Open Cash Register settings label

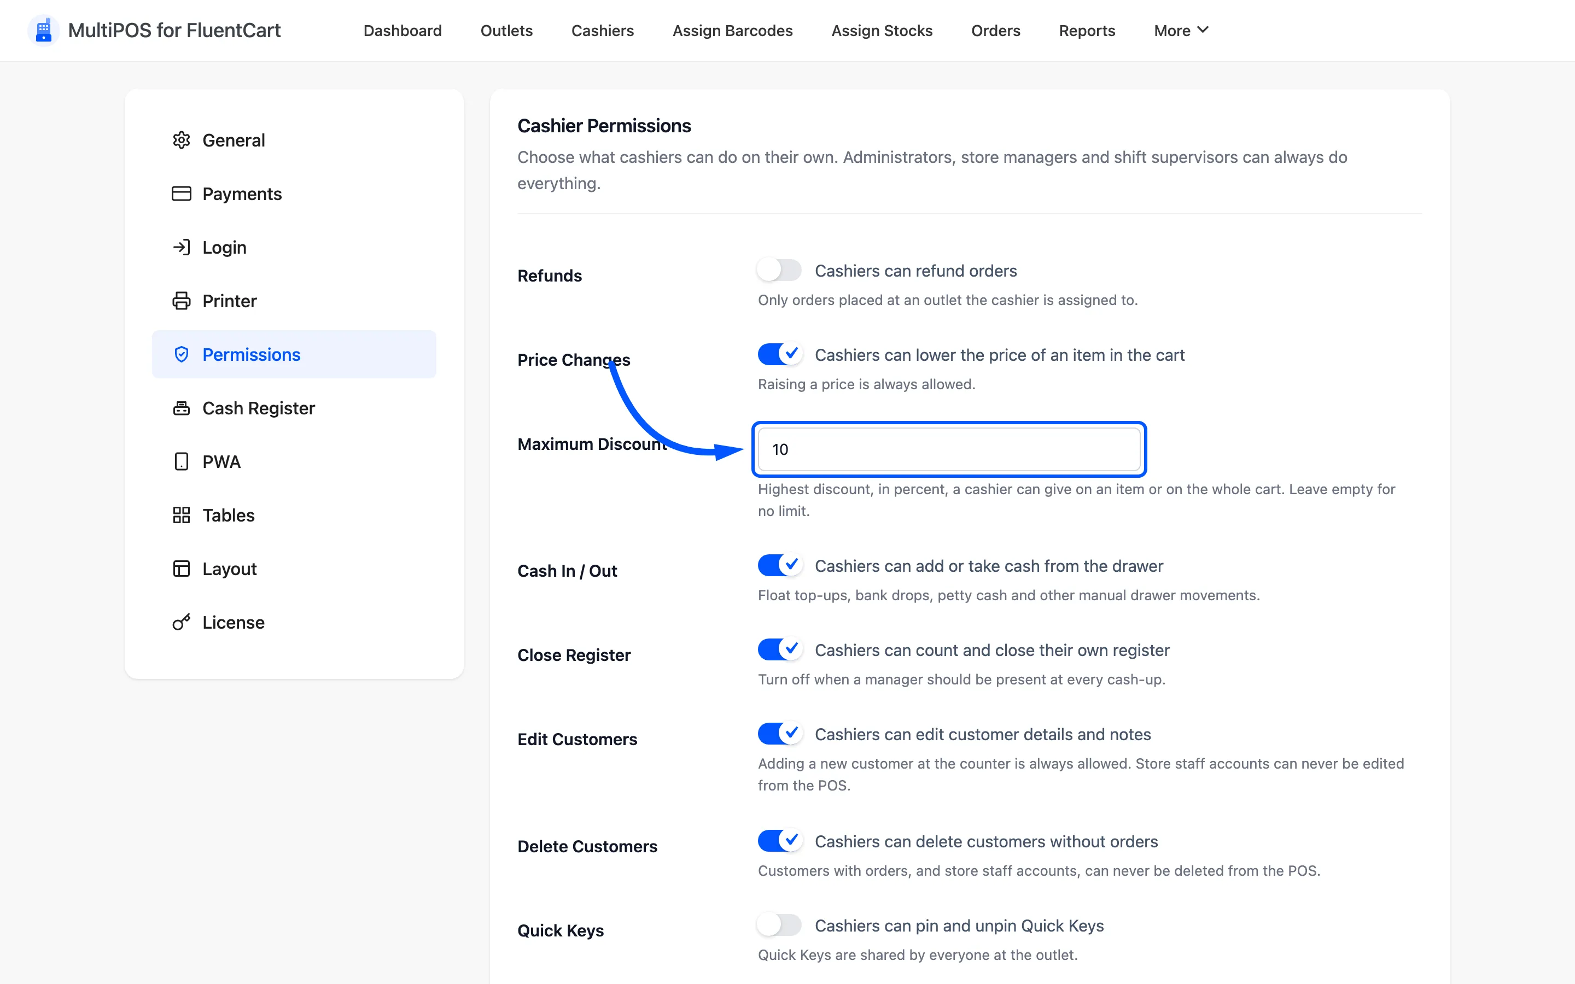click(258, 408)
